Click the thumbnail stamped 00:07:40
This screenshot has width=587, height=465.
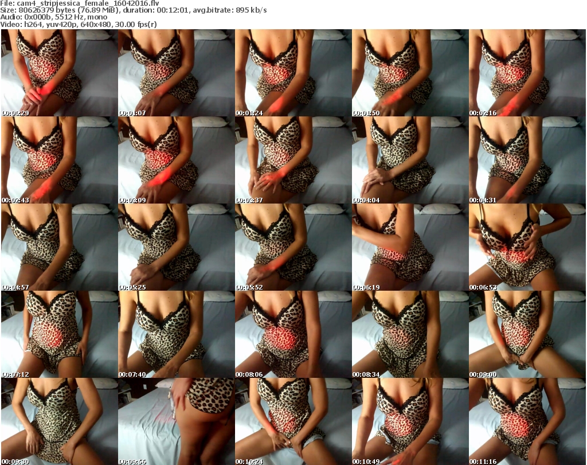click(x=177, y=335)
